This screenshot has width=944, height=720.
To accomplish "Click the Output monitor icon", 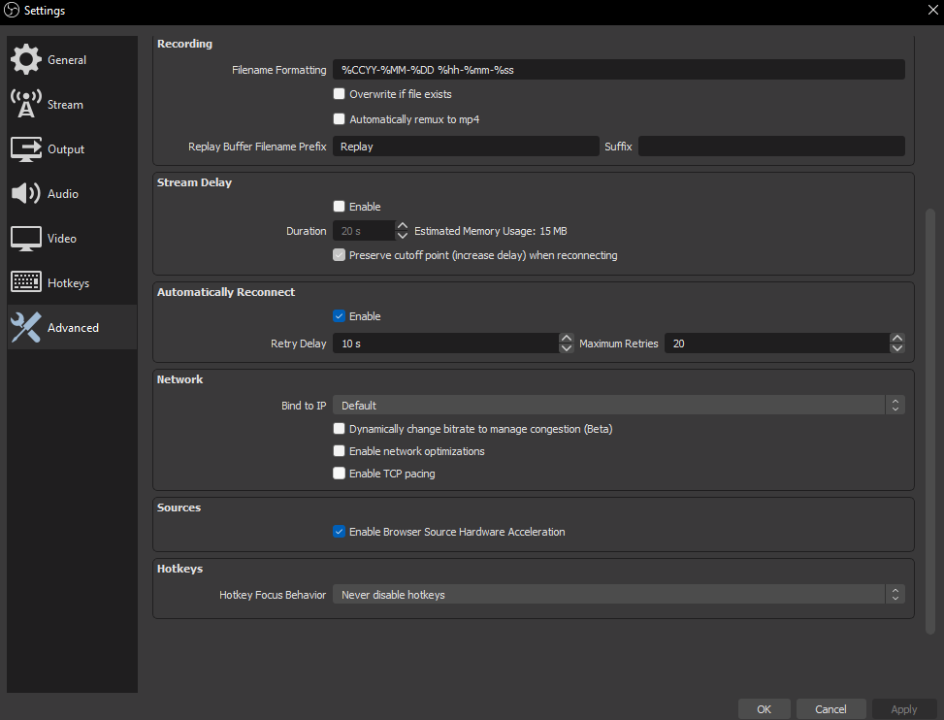I will (x=26, y=148).
